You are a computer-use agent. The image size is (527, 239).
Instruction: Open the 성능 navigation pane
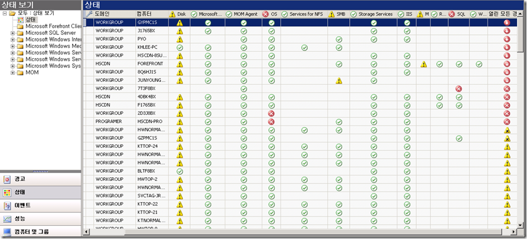coord(41,219)
